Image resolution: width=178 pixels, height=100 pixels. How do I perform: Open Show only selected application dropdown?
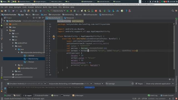point(159,84)
